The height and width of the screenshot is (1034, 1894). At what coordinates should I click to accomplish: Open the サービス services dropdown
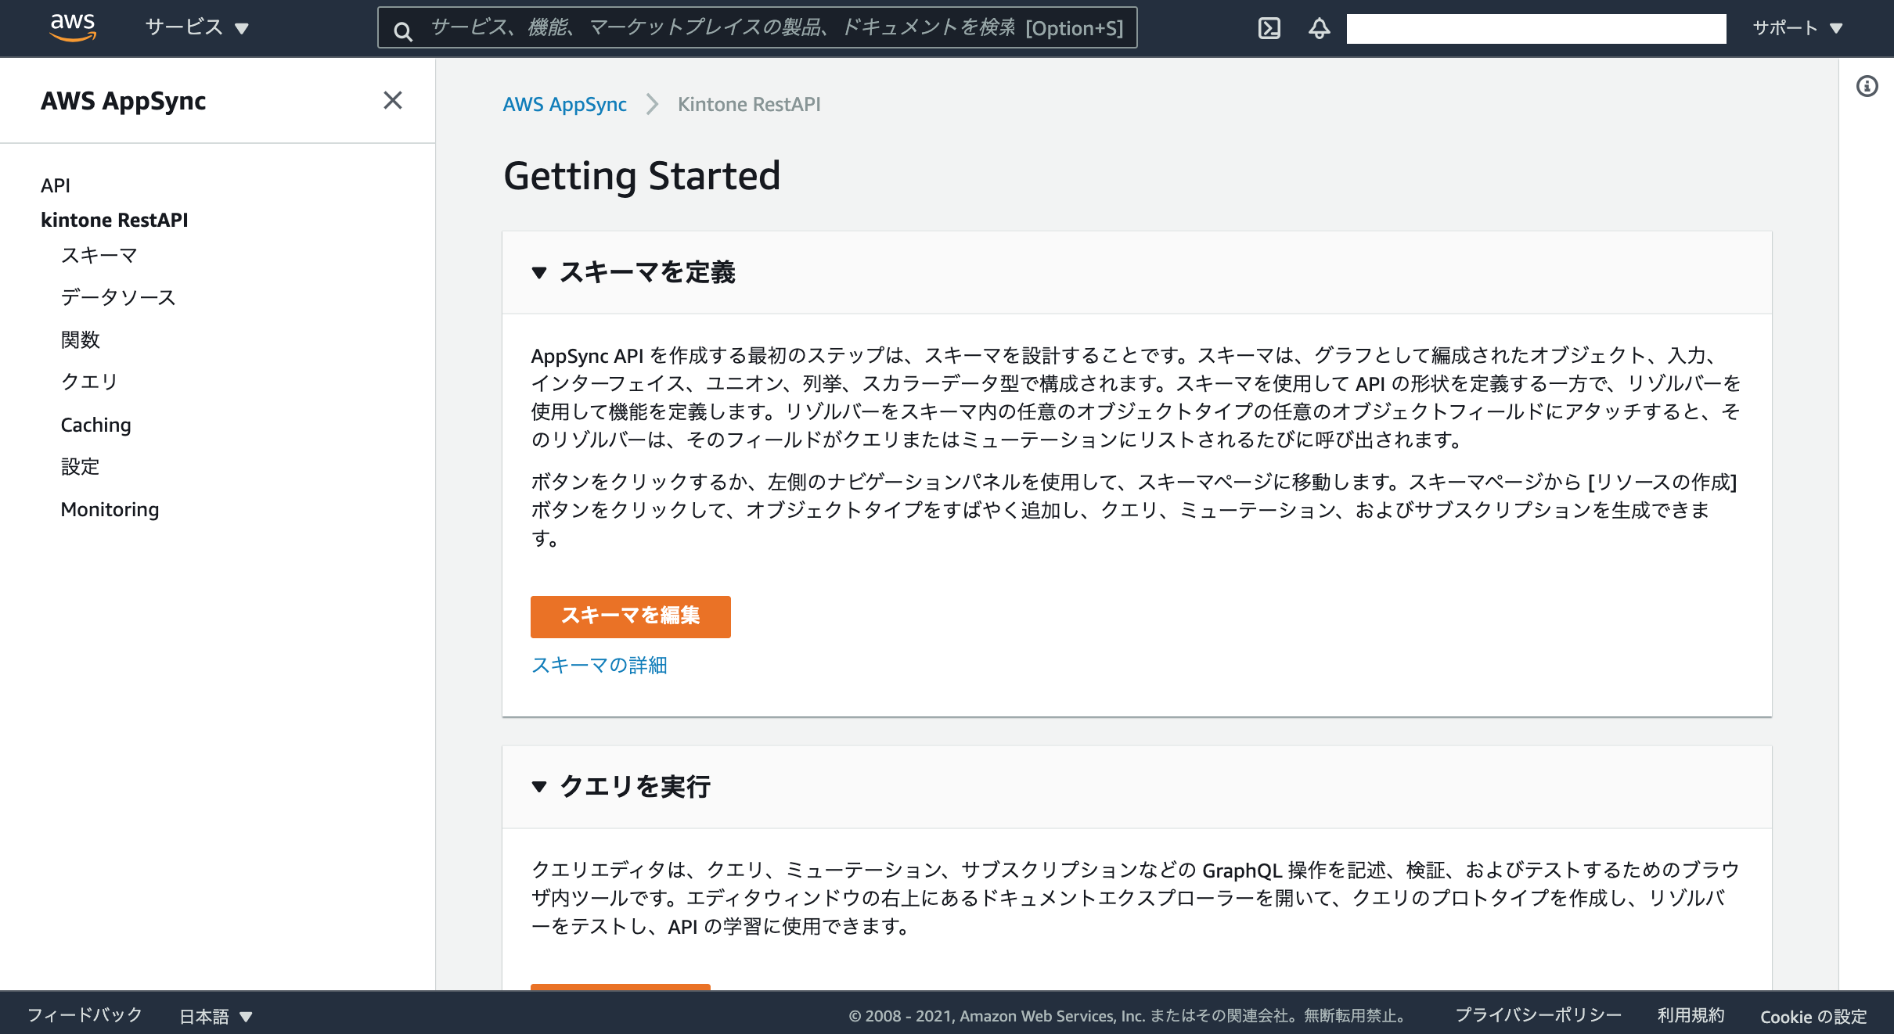(x=196, y=27)
